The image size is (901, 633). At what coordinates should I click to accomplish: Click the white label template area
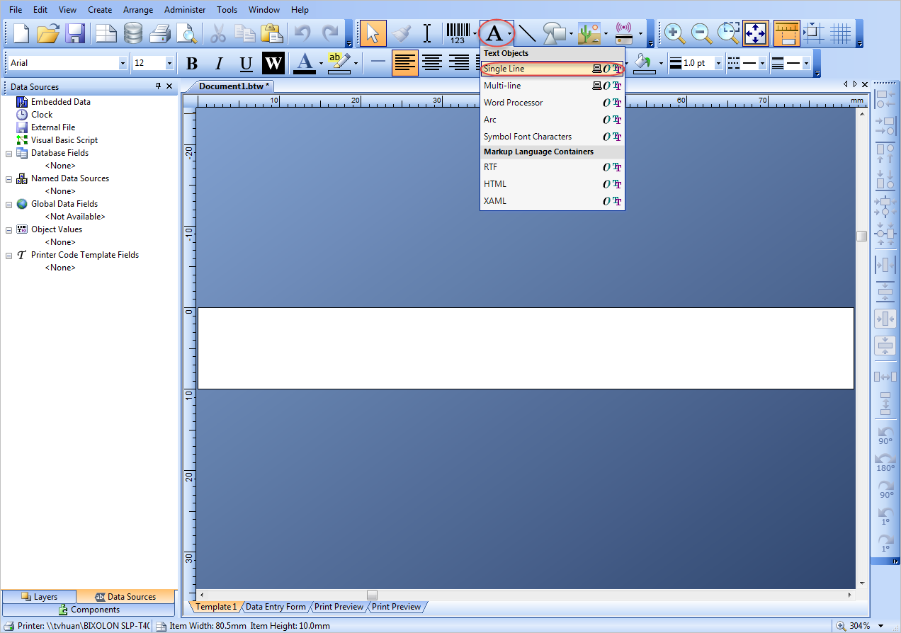526,348
